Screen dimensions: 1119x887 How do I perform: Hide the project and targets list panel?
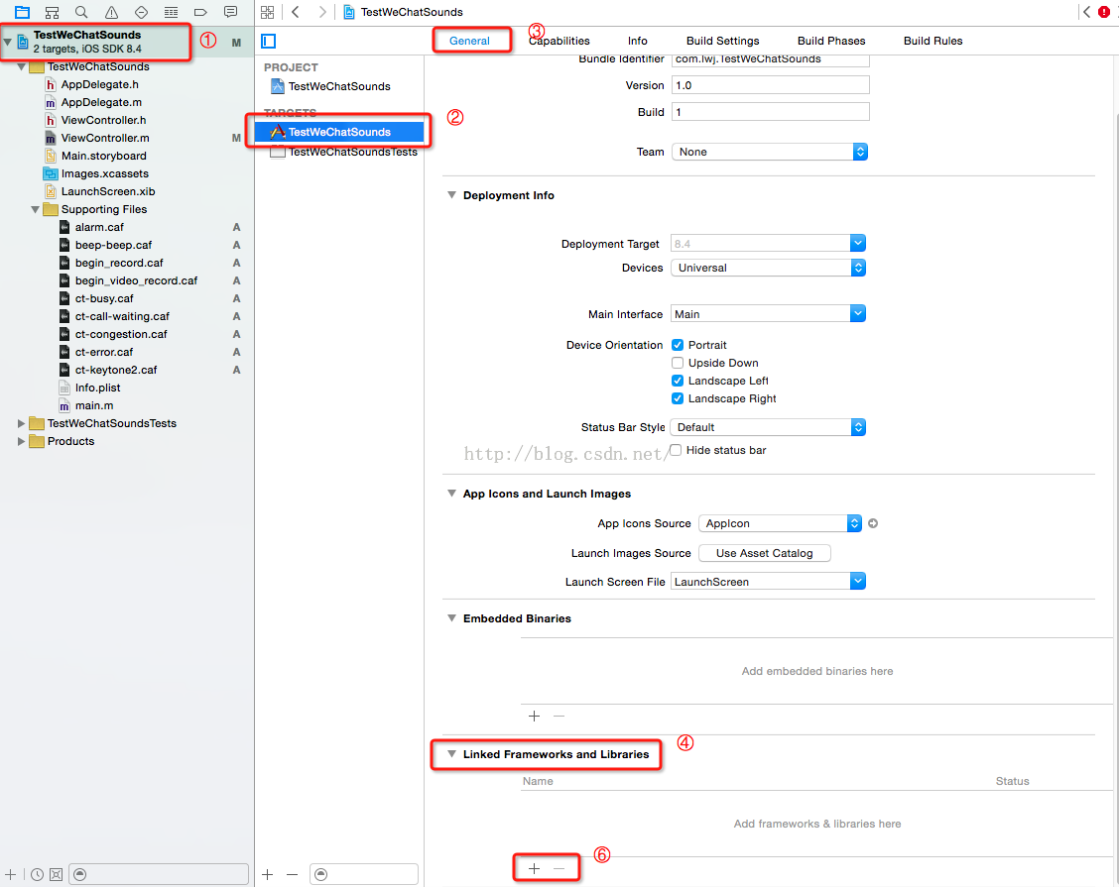(x=268, y=42)
